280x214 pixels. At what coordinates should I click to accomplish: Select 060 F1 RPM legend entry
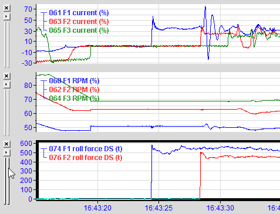pyautogui.click(x=74, y=81)
